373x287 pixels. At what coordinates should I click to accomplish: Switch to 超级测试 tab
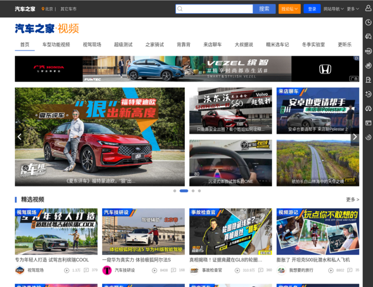tap(123, 45)
